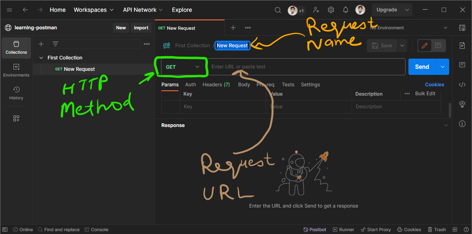Expand the Upgrade dropdown arrow
Image resolution: width=472 pixels, height=234 pixels.
click(407, 10)
